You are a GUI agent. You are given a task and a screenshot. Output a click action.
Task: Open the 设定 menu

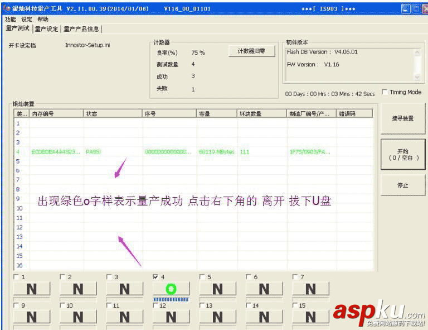tap(27, 19)
